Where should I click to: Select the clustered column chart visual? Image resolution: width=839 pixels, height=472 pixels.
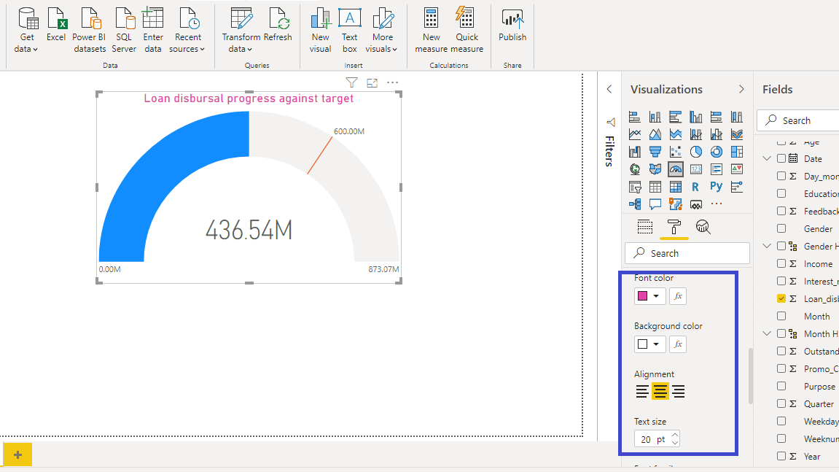click(695, 117)
